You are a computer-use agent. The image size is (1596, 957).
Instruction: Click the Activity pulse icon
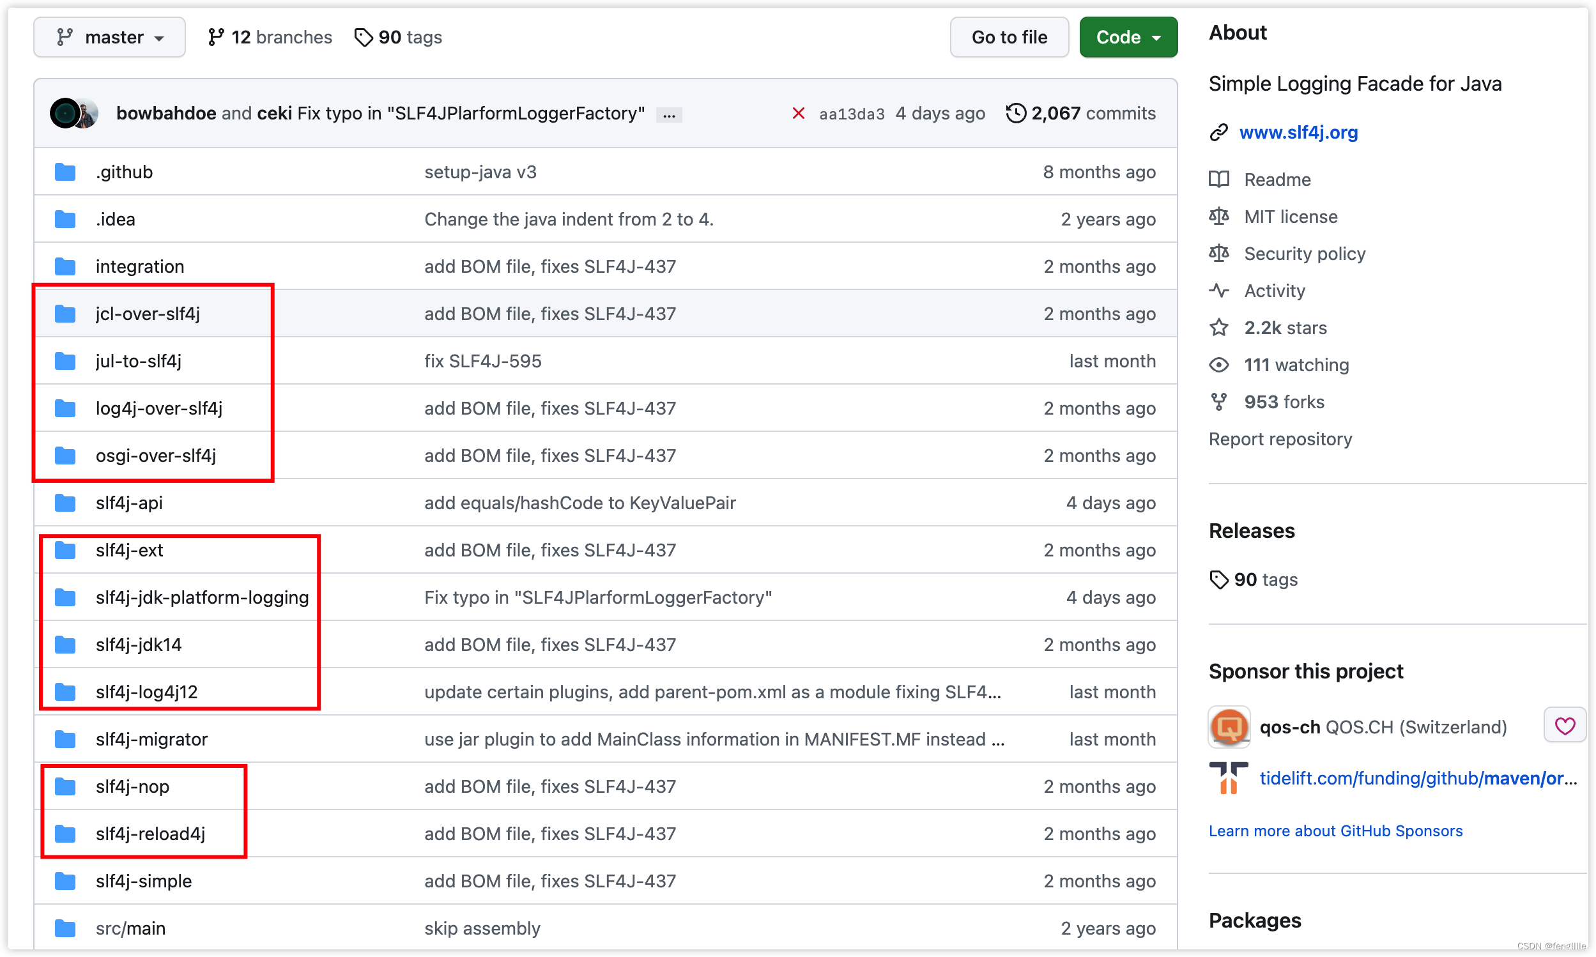tap(1218, 291)
